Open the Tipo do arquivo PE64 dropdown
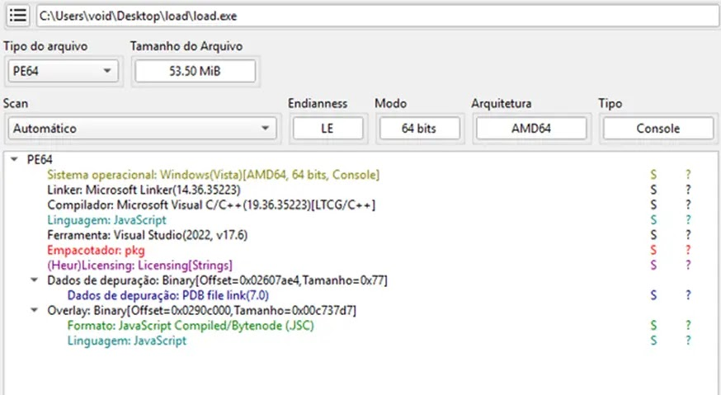Screen dimensions: 721x395 click(62, 71)
